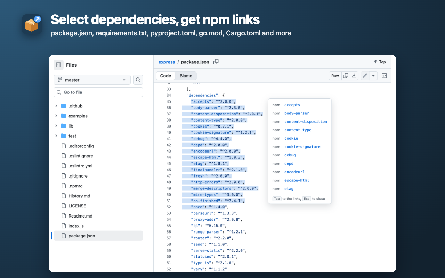Open the debug npm link
Screen dimensions: 445x278
point(290,155)
